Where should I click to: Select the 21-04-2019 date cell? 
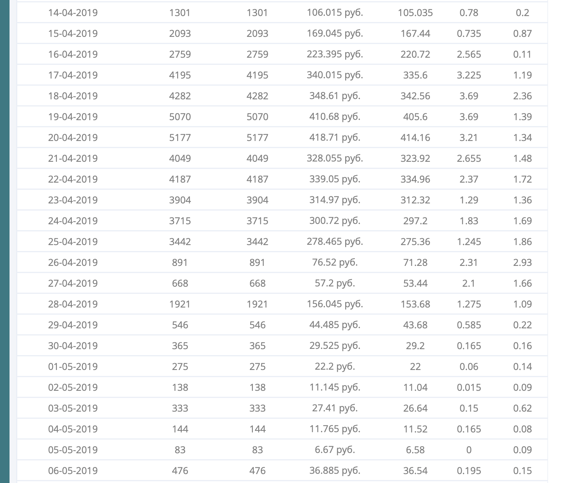(73, 158)
